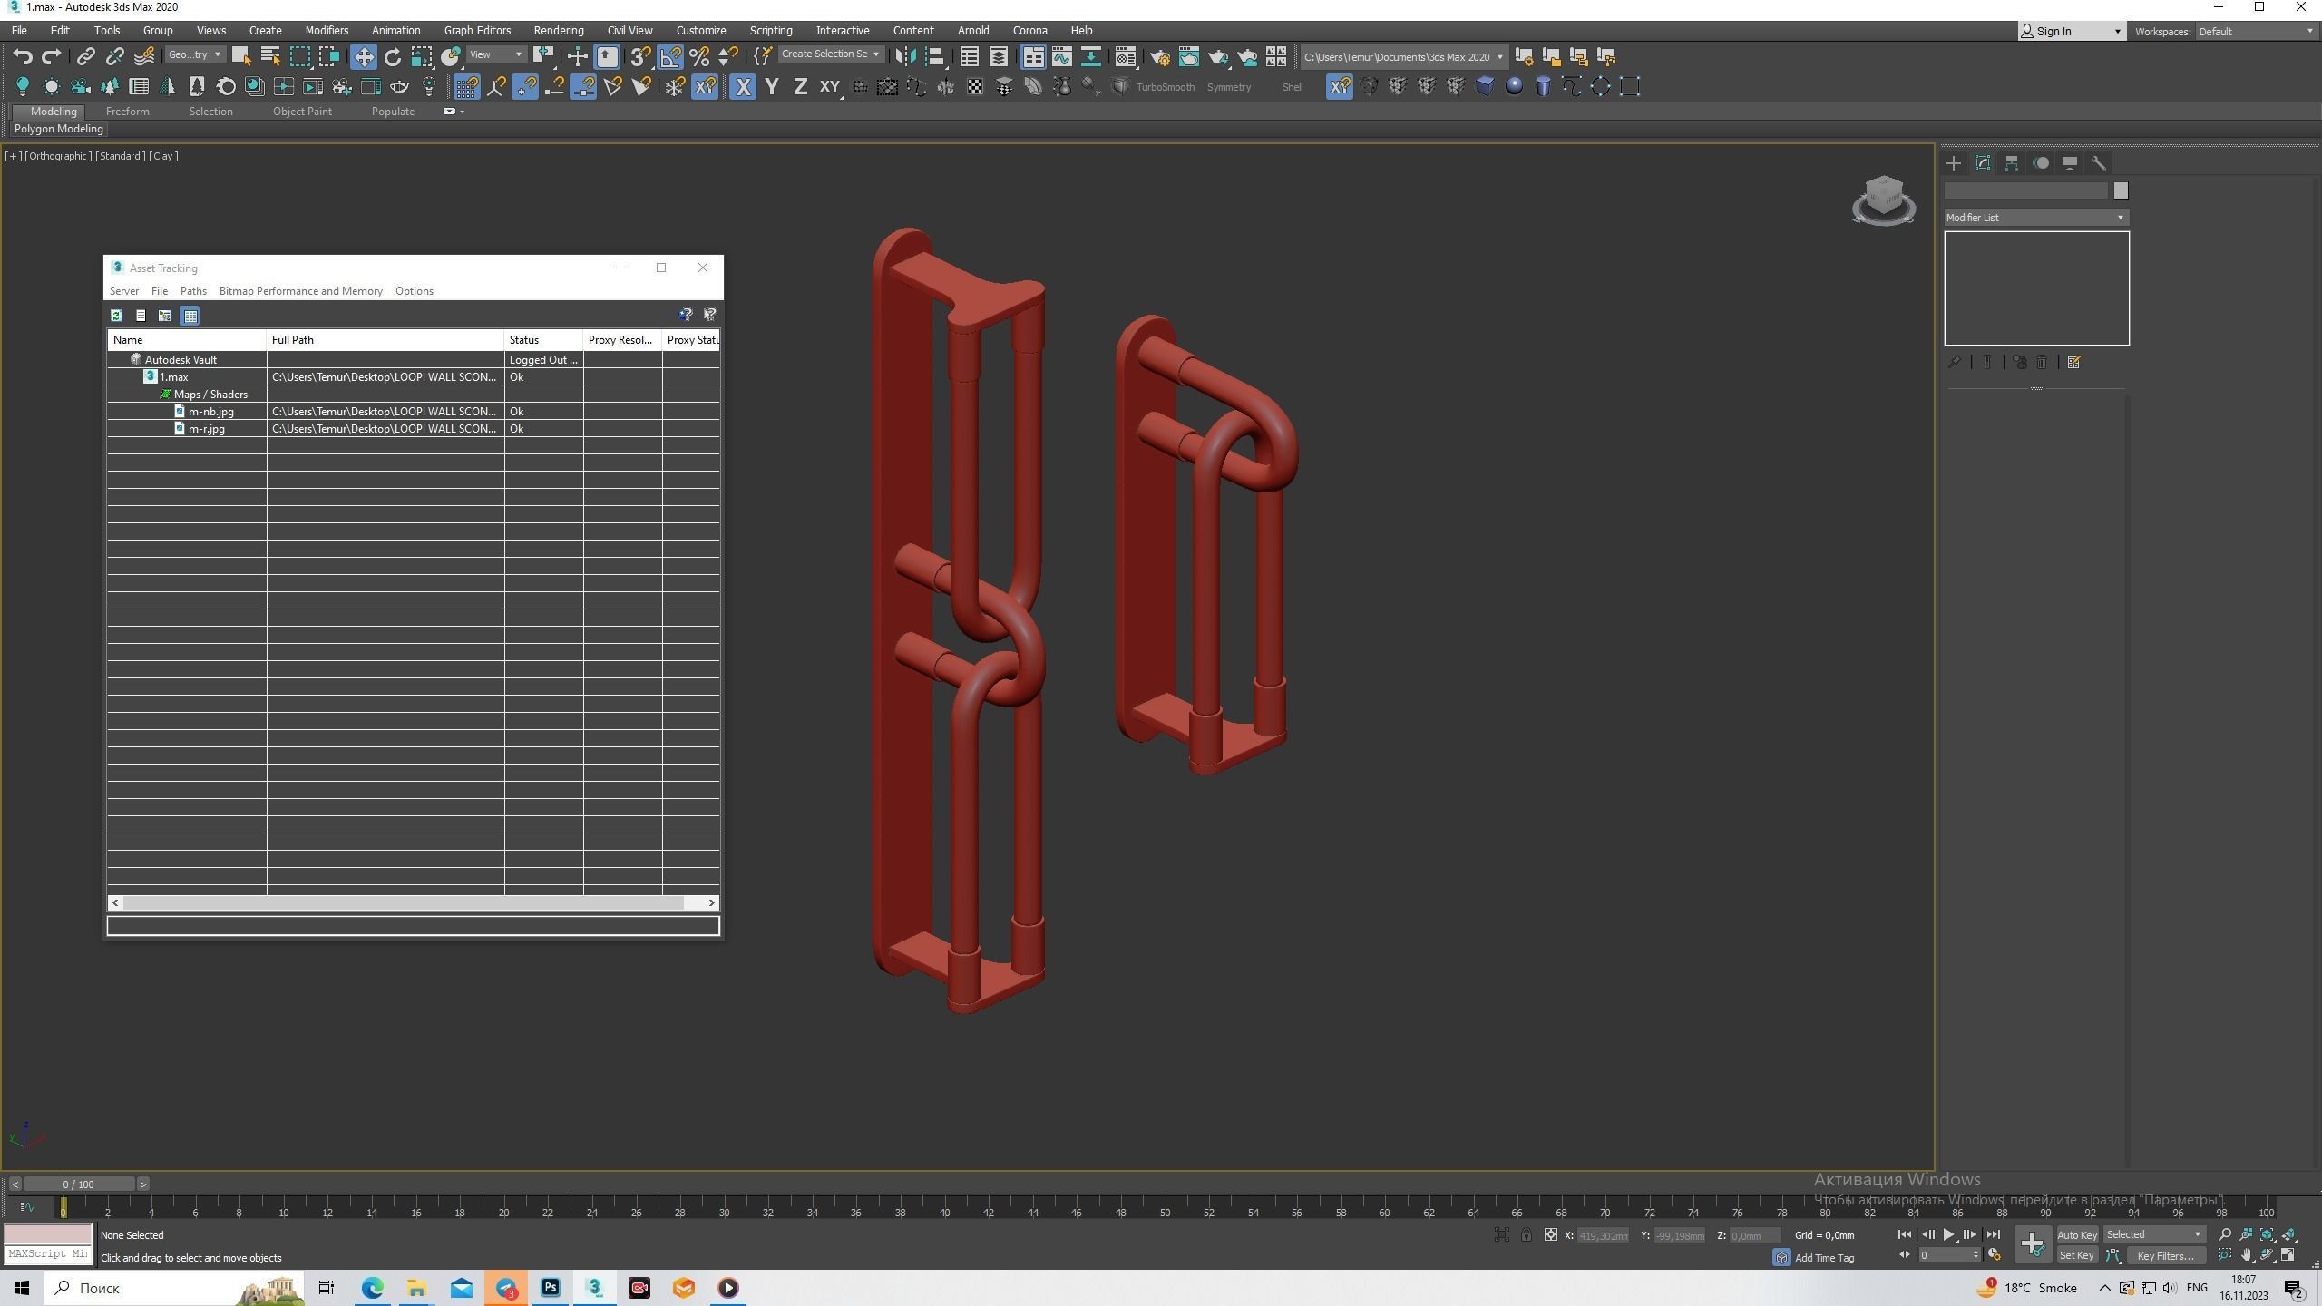Switch to the Object Paint ribbon tab

302,112
